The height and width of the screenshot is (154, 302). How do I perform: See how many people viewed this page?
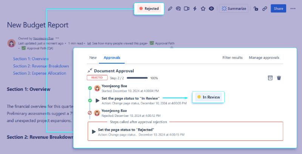click(117, 43)
